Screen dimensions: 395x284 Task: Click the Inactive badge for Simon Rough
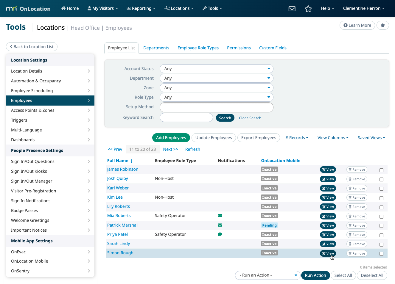[x=269, y=253]
